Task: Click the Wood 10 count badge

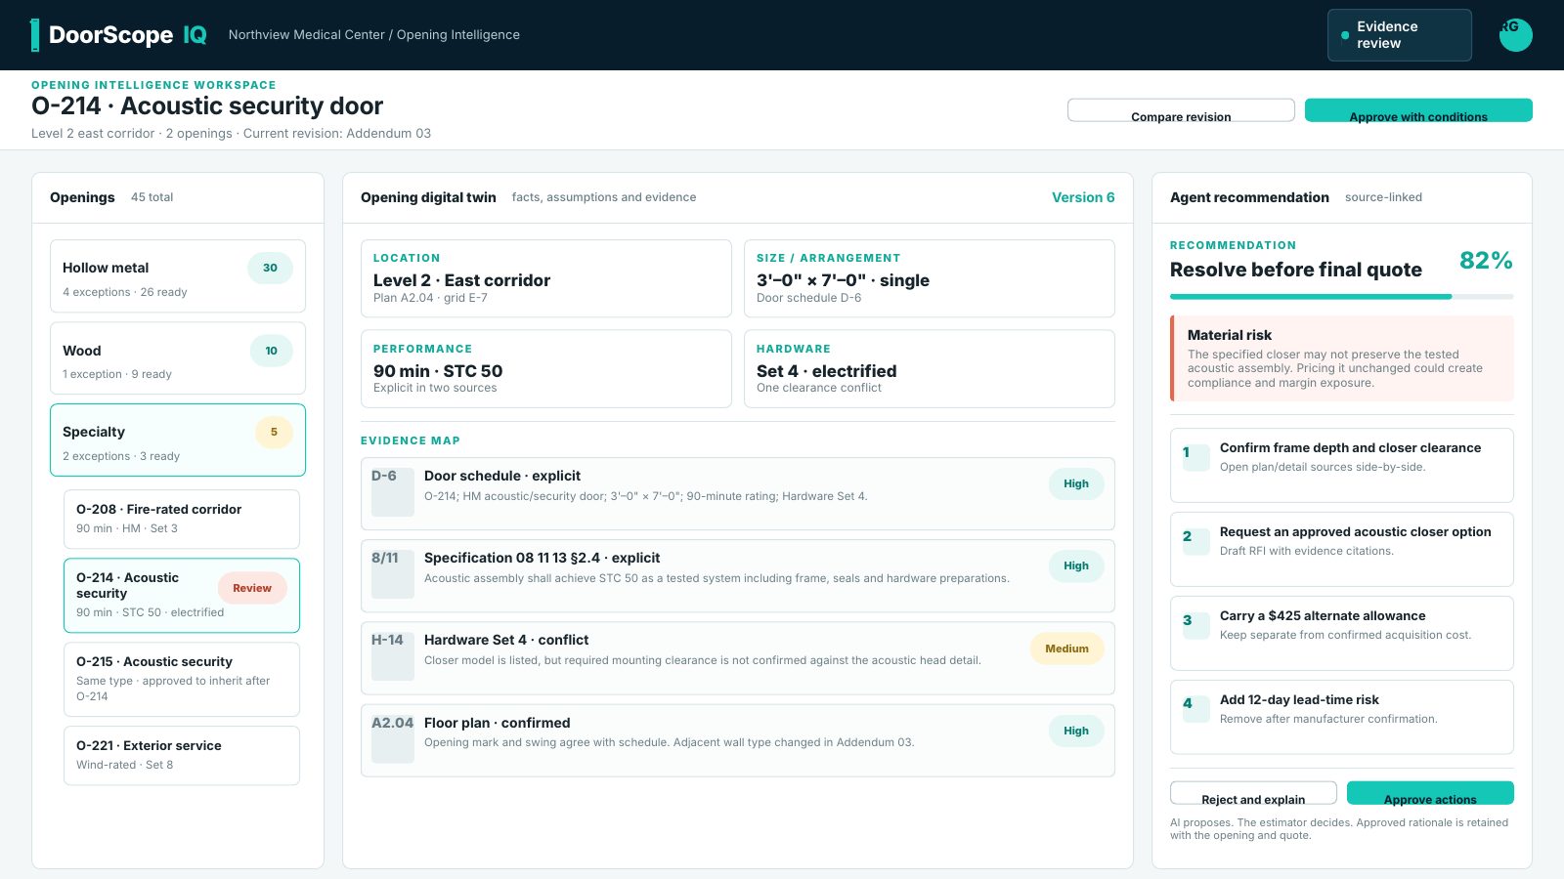Action: click(271, 351)
